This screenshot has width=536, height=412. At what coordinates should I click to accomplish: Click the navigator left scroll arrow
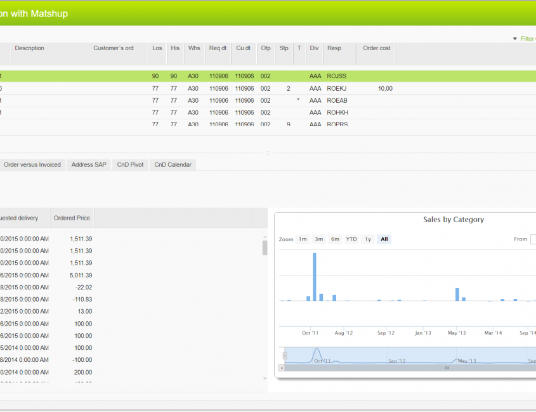pyautogui.click(x=282, y=368)
